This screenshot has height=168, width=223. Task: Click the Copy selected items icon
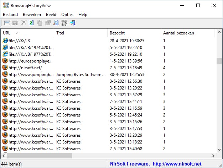(x=40, y=23)
